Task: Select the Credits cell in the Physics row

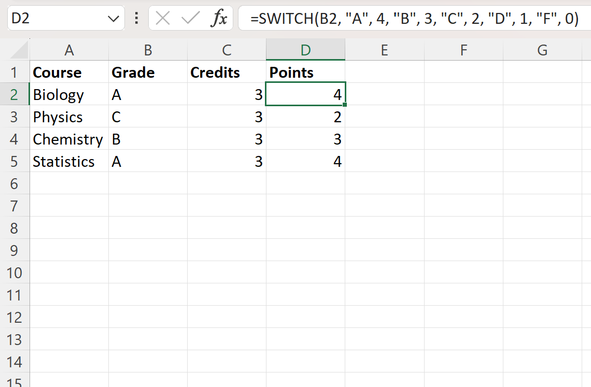Action: coord(227,117)
